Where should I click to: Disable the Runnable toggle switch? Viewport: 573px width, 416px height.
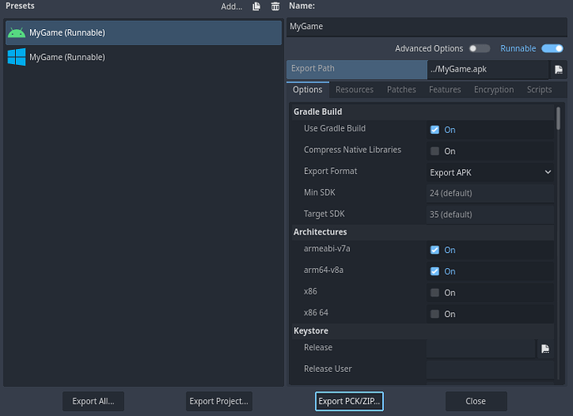(x=552, y=49)
